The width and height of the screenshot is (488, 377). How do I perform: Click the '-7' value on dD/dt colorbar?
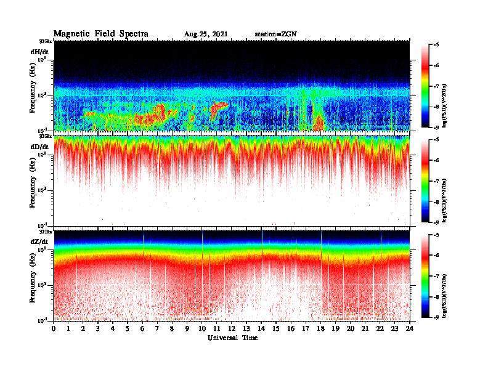[x=436, y=181]
